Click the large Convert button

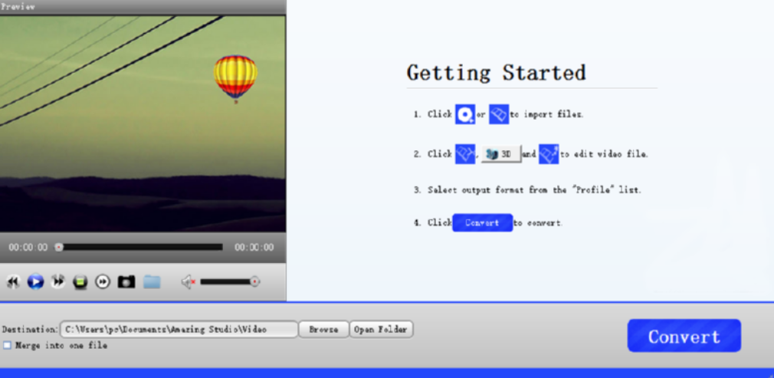point(684,336)
